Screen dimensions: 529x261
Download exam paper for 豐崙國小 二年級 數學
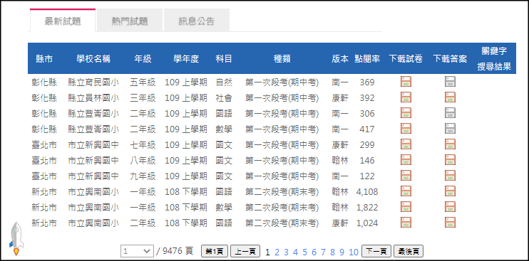(x=406, y=129)
